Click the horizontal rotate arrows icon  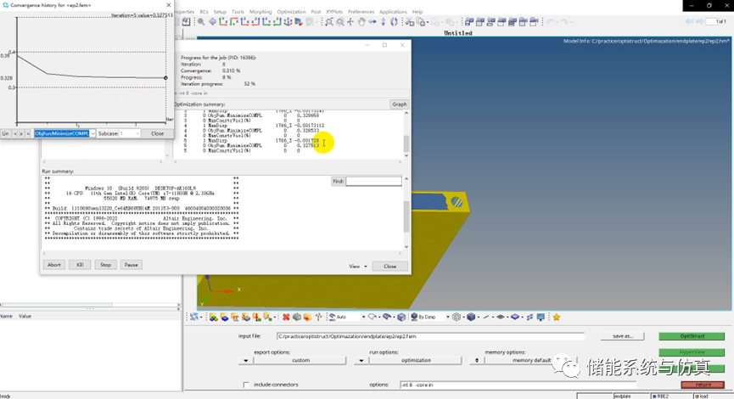(x=373, y=22)
